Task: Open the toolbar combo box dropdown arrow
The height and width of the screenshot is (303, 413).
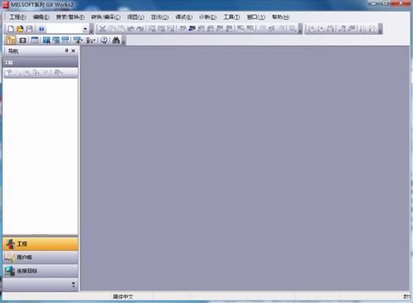Action: tap(85, 29)
